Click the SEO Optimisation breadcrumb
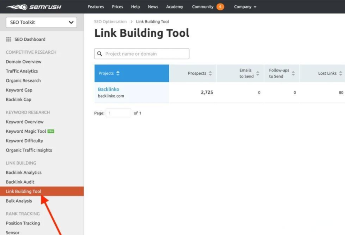Screen dimensions: 345x235 point(110,22)
